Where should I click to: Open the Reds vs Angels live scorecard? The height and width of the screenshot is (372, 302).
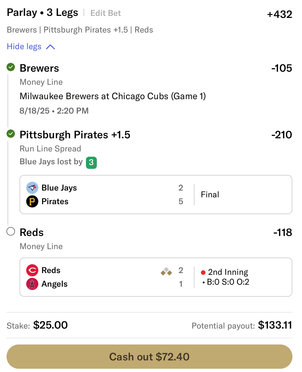(156, 277)
